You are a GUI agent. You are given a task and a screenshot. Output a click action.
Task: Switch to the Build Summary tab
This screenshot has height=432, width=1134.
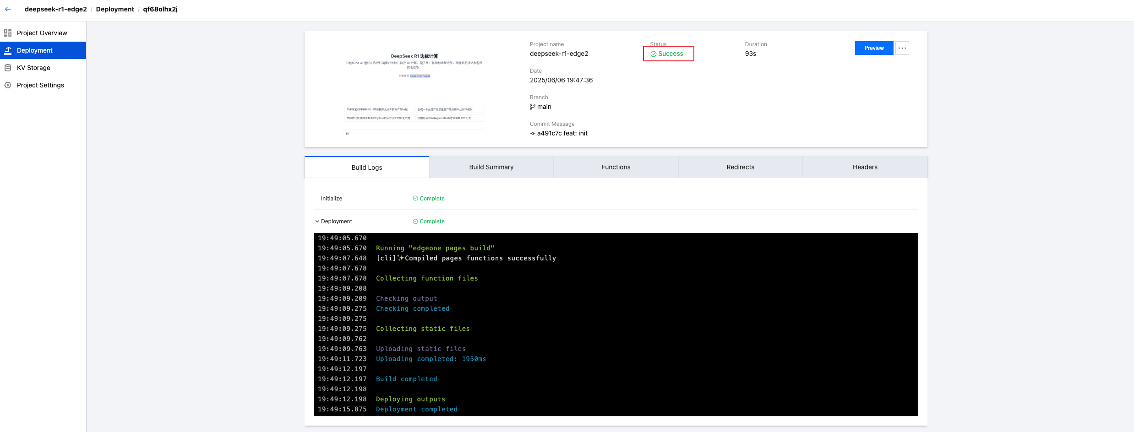491,167
